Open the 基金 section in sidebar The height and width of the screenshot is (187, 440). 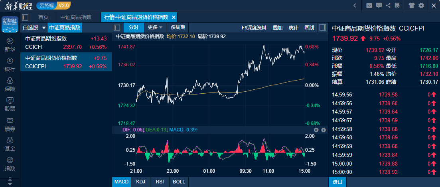click(x=10, y=144)
